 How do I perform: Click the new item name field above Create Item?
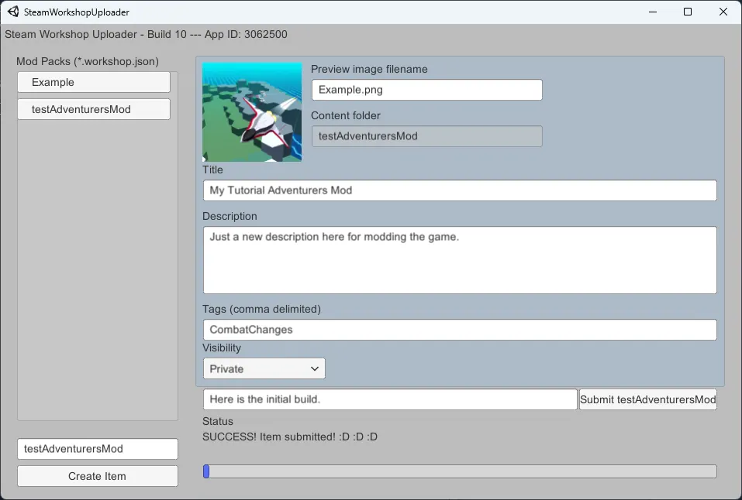coord(98,449)
